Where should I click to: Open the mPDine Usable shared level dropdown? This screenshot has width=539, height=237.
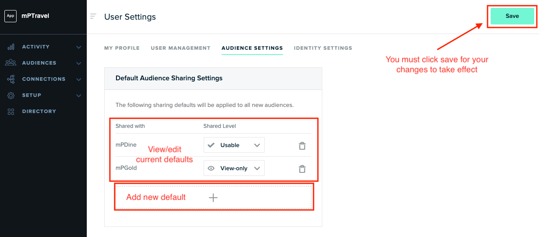(234, 145)
